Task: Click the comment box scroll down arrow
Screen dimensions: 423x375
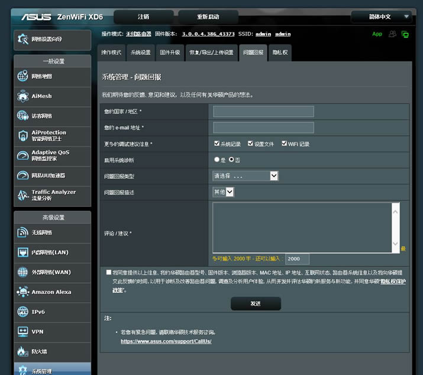Action: [x=395, y=244]
